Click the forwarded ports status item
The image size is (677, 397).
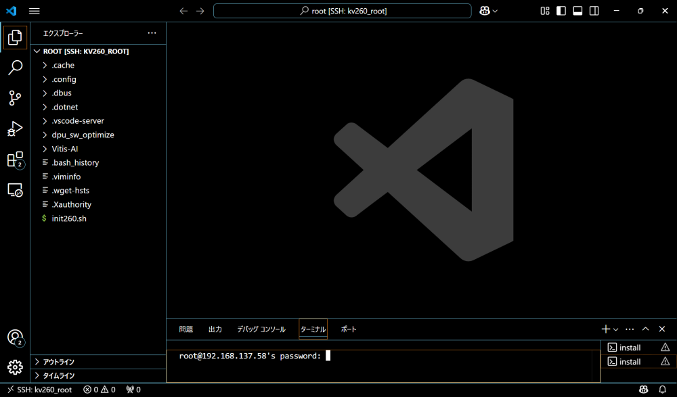coord(133,390)
